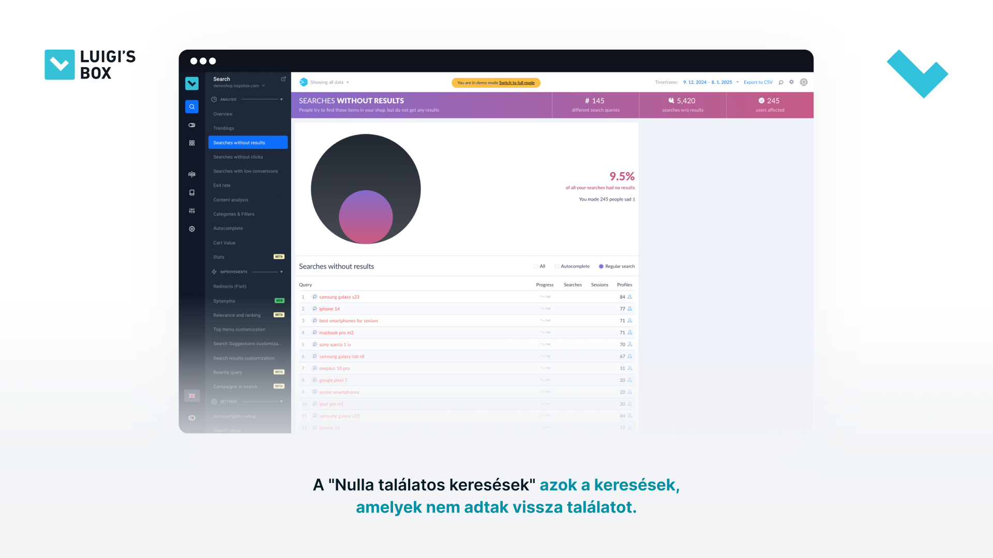993x558 pixels.
Task: Toggle the switch icon at sidebar bottom
Action: [192, 417]
